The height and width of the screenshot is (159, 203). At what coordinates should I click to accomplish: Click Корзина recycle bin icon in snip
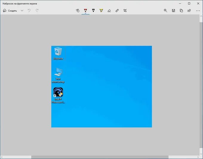pyautogui.click(x=58, y=53)
